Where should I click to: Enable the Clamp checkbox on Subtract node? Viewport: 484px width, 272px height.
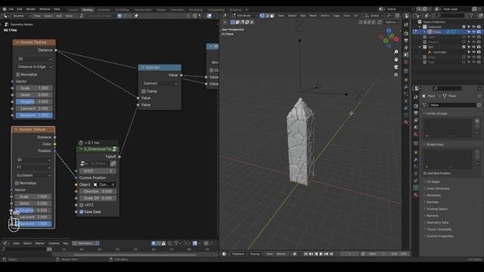pyautogui.click(x=144, y=91)
